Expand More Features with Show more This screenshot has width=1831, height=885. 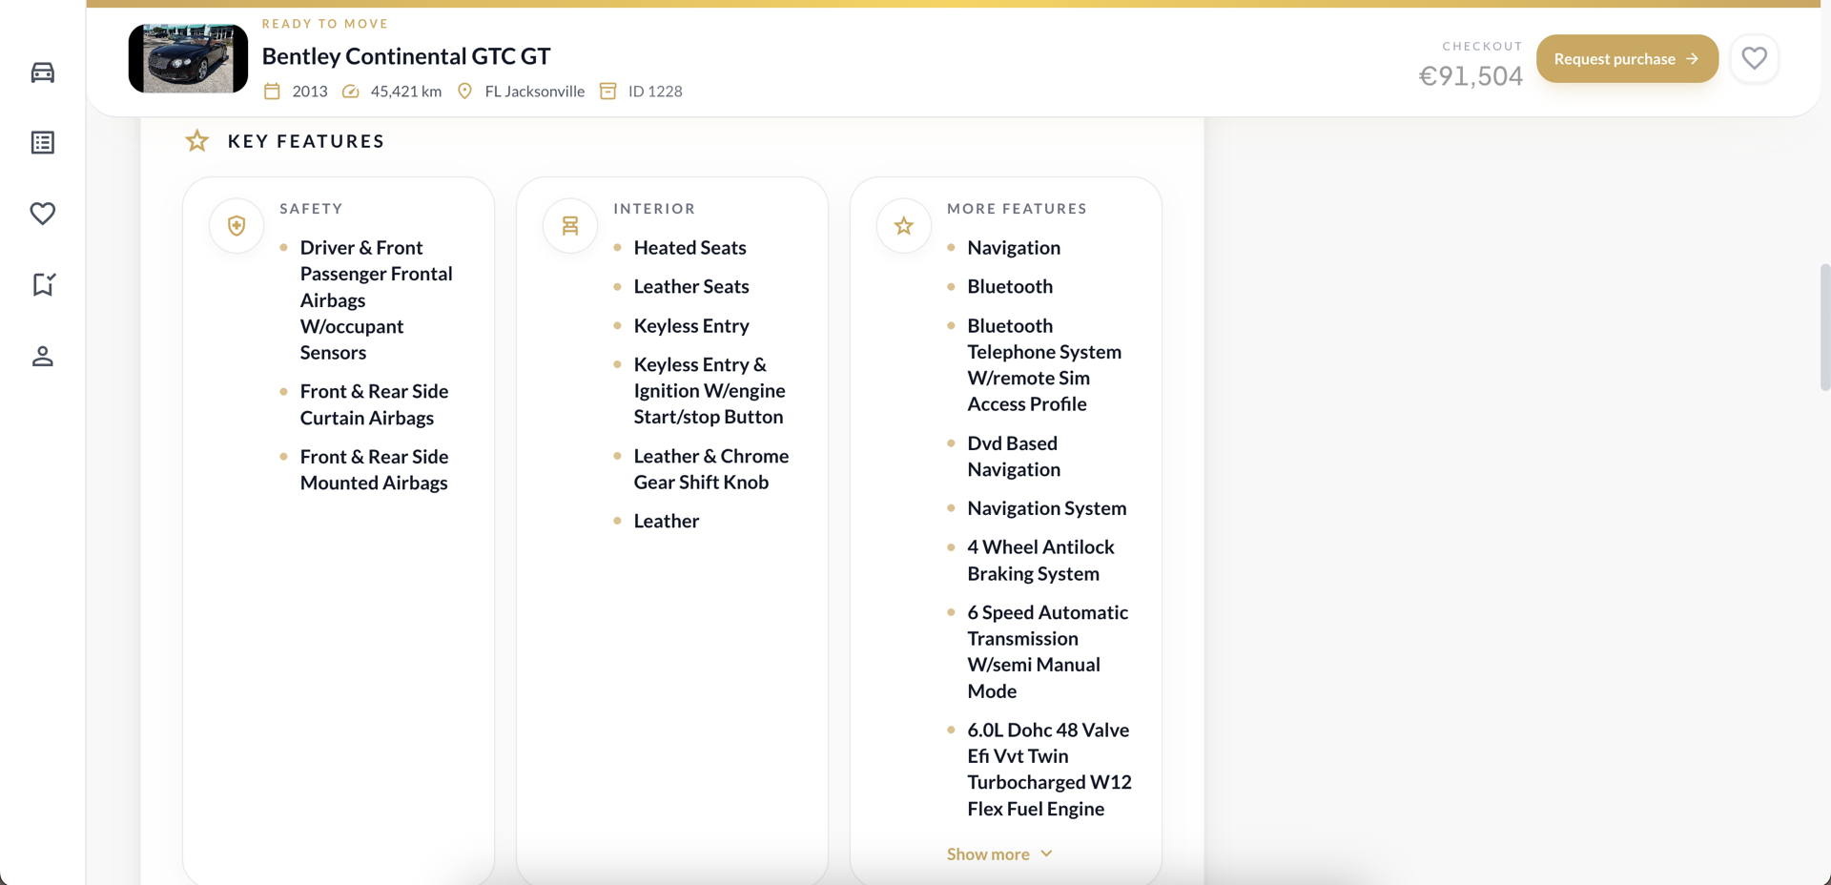pyautogui.click(x=999, y=854)
